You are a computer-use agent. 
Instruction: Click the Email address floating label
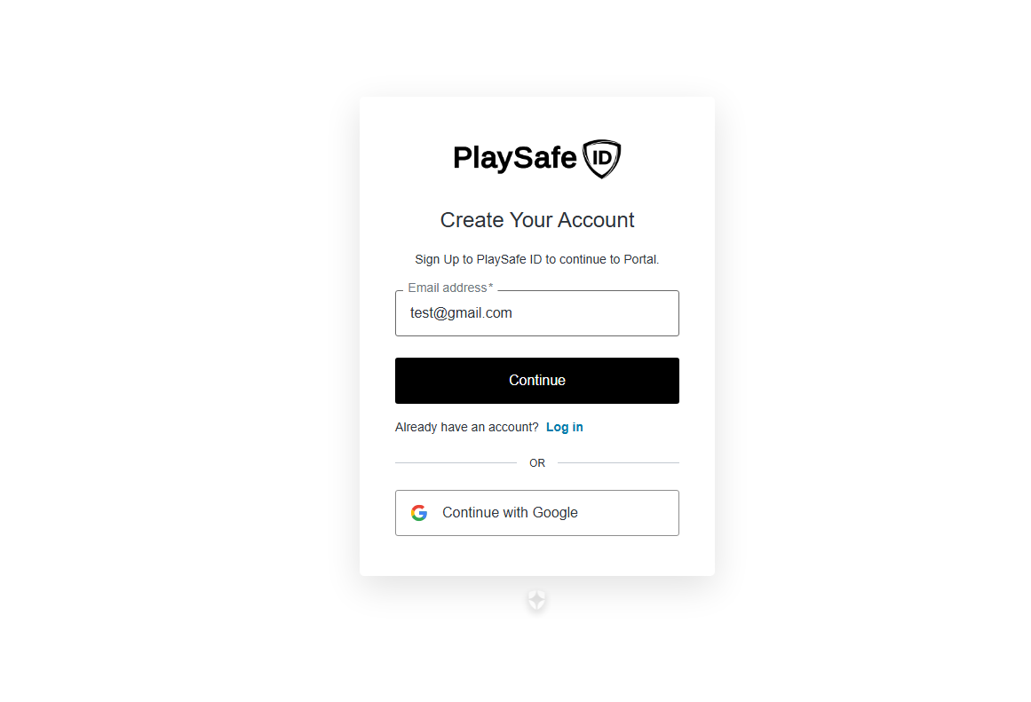click(450, 288)
